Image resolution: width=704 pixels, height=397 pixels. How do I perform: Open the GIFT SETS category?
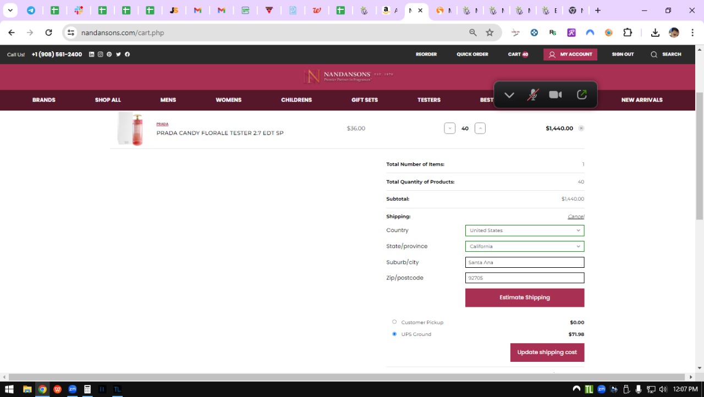(365, 100)
